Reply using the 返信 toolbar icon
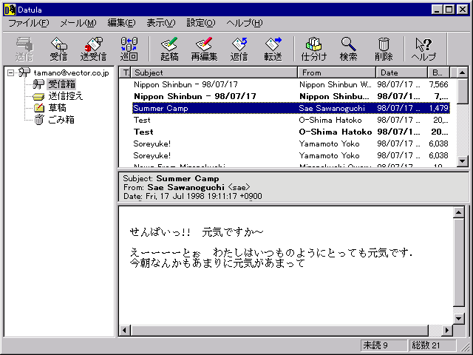 (239, 49)
